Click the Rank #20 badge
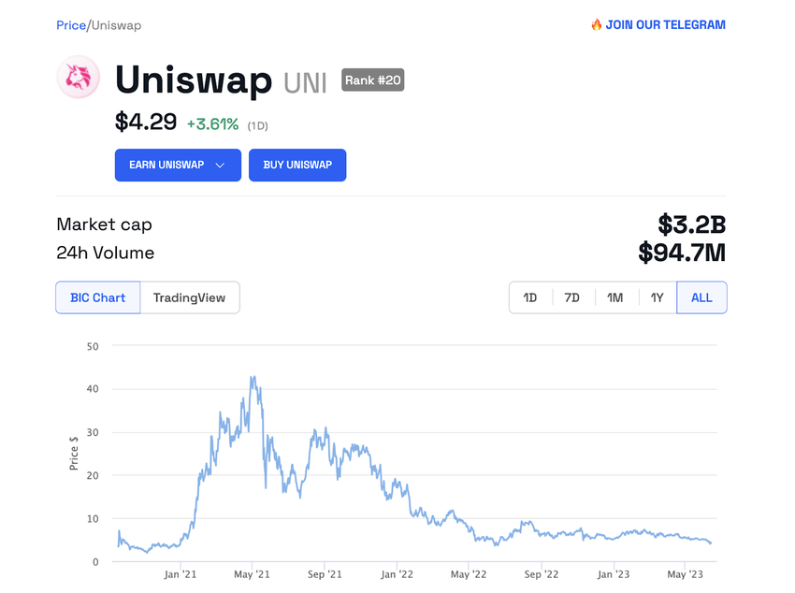The height and width of the screenshot is (593, 795). tap(372, 80)
